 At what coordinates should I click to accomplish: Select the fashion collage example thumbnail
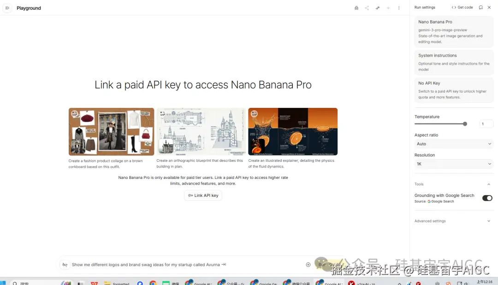point(111,131)
